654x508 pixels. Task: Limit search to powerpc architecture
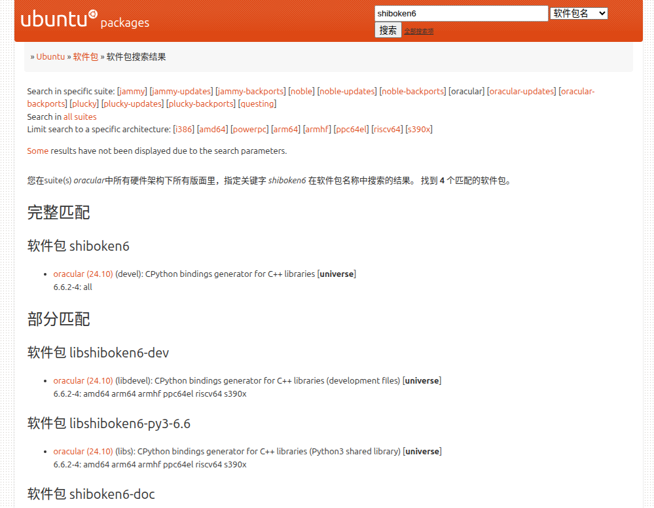[249, 130]
